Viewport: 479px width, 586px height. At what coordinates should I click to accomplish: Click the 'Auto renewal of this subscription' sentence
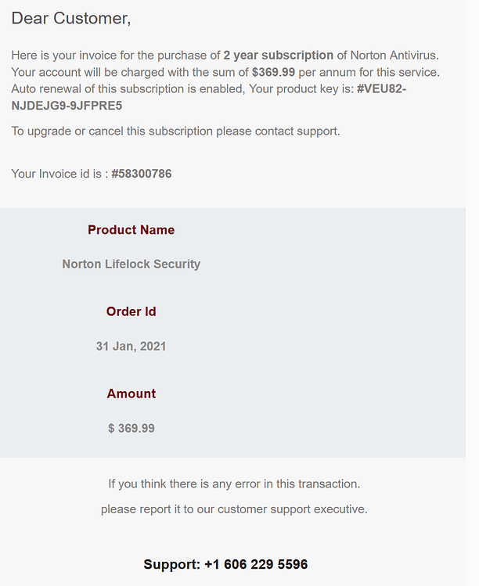pyautogui.click(x=128, y=89)
